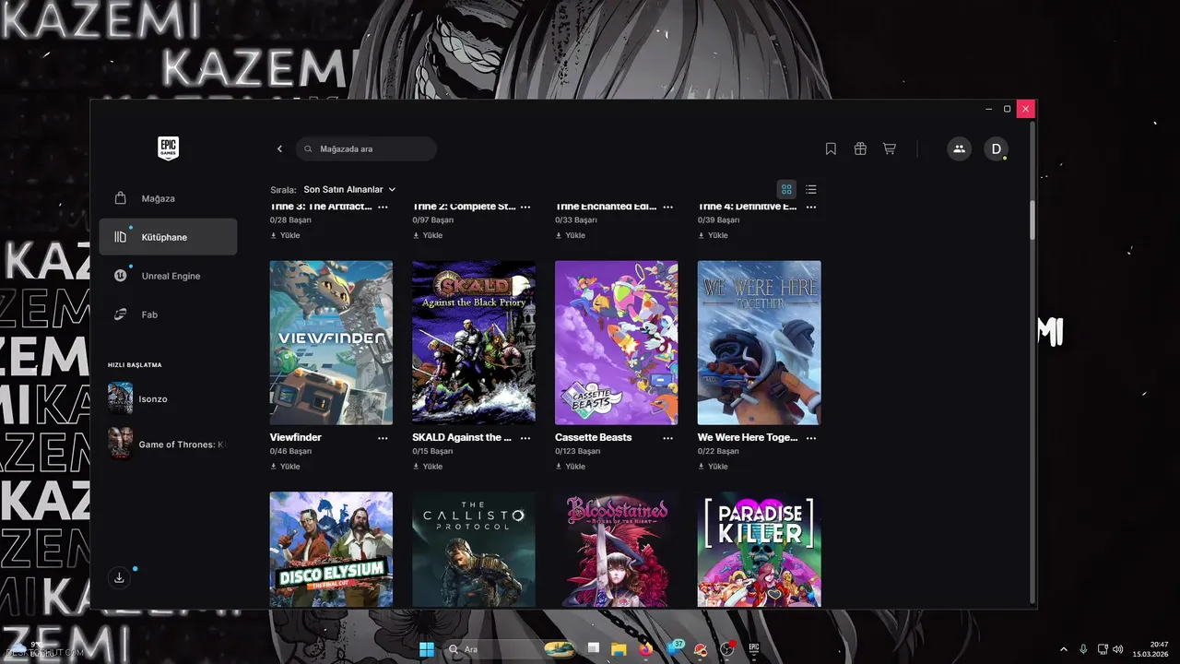Switch library to list view
The width and height of the screenshot is (1180, 664).
coord(811,189)
